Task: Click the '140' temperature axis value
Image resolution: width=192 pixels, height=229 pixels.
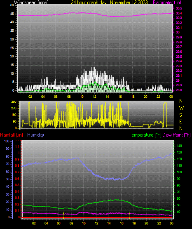Action: (x=179, y=146)
